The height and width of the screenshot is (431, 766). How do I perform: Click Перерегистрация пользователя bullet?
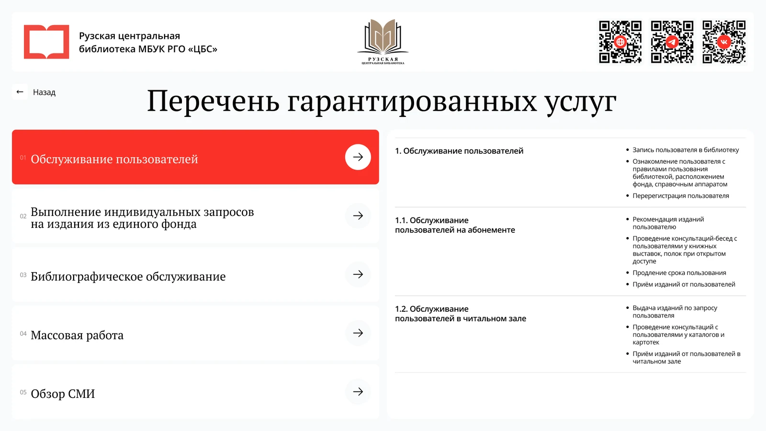tap(681, 196)
